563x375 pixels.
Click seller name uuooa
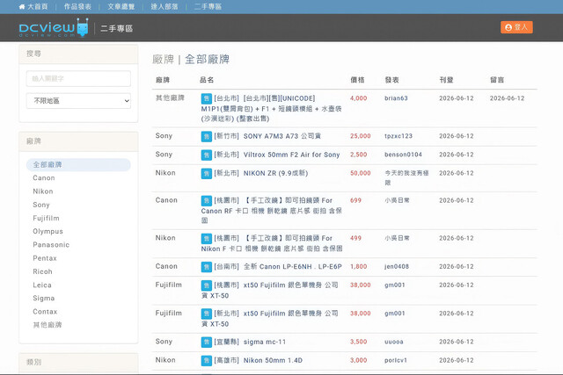click(x=394, y=342)
